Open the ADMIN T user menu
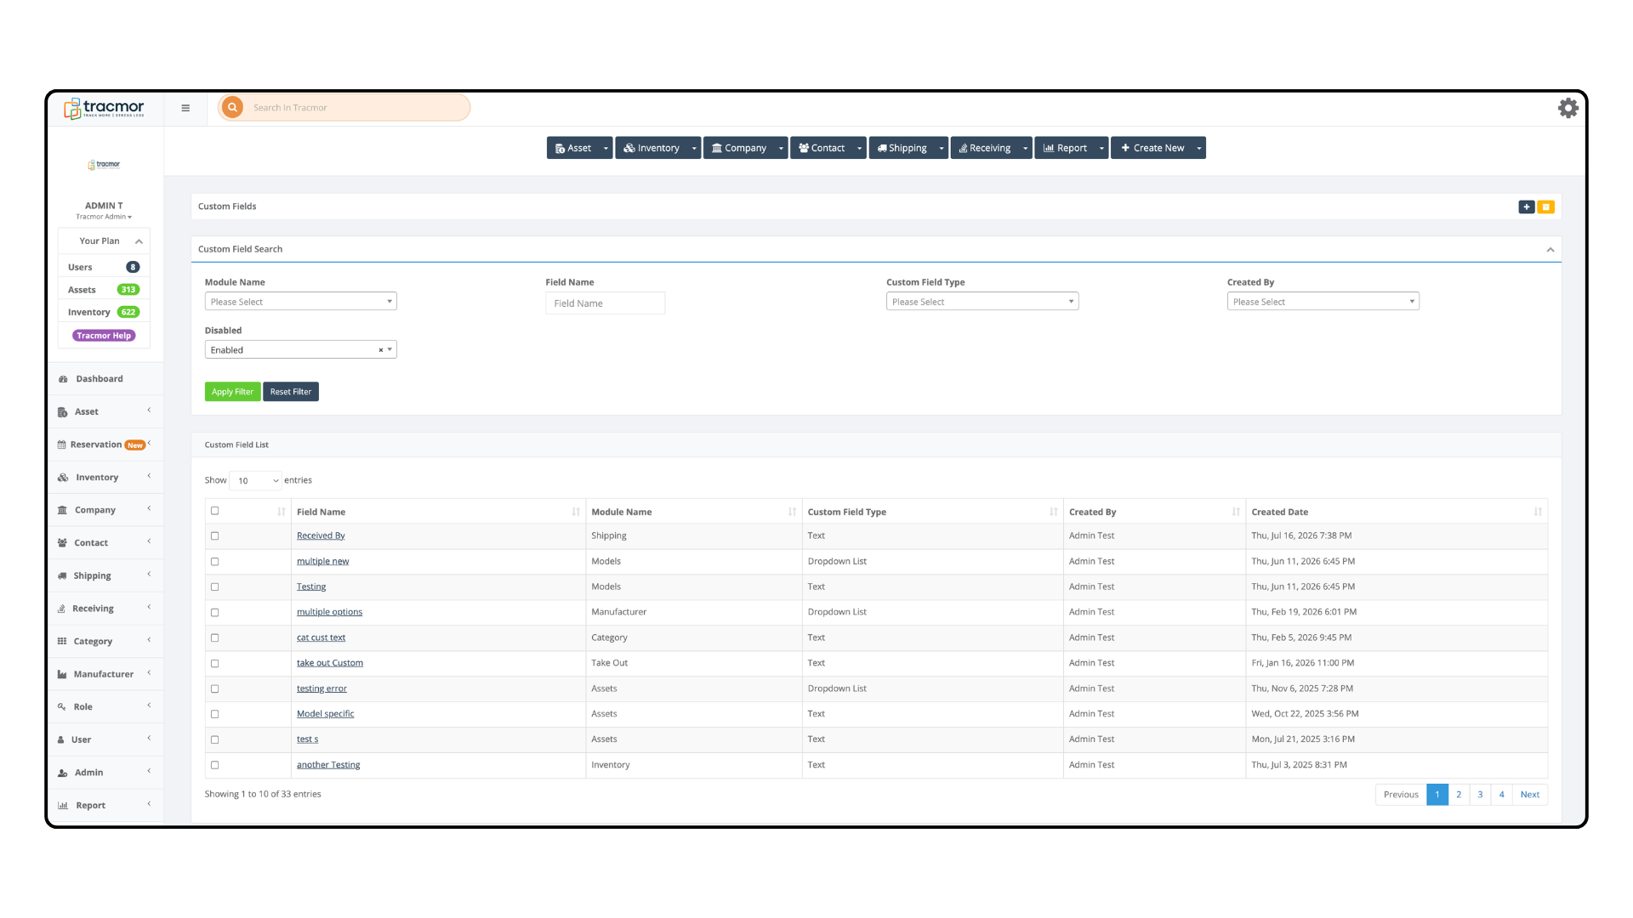The width and height of the screenshot is (1633, 918). pos(104,211)
